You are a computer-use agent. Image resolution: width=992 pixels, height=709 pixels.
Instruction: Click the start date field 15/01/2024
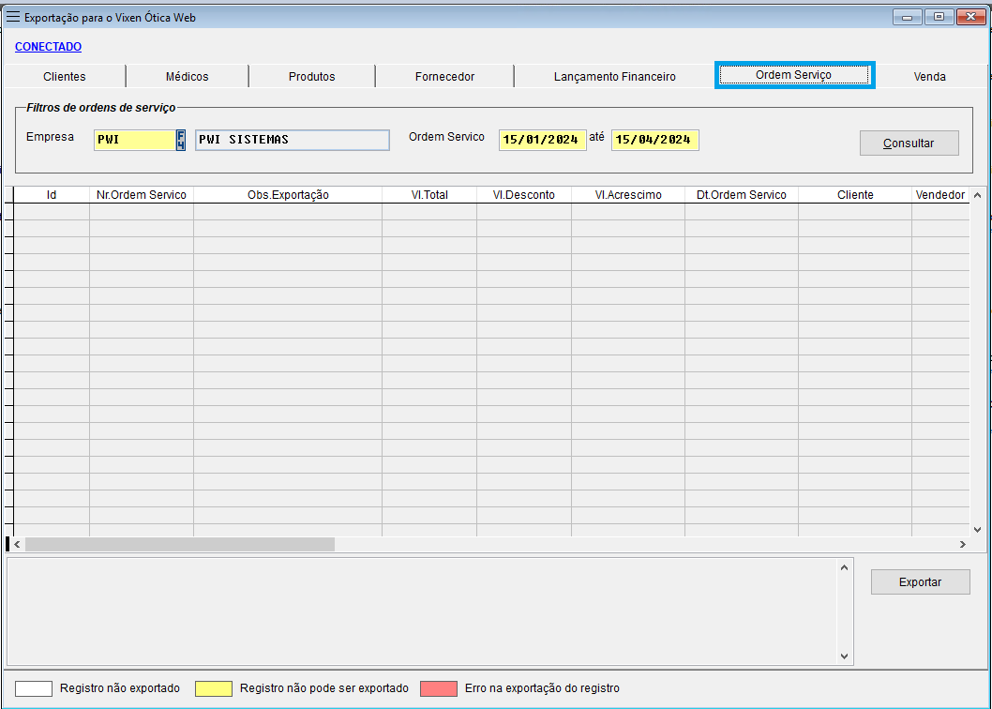[x=542, y=140]
